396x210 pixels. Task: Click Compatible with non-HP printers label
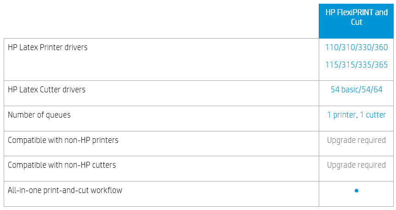[x=63, y=140]
